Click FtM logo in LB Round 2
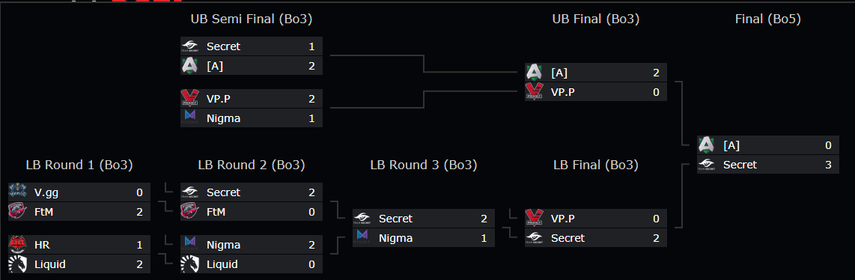Screen dimensions: 855x280 tap(189, 211)
